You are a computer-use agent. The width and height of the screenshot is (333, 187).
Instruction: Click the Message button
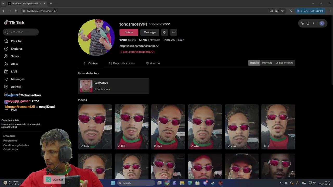[150, 32]
